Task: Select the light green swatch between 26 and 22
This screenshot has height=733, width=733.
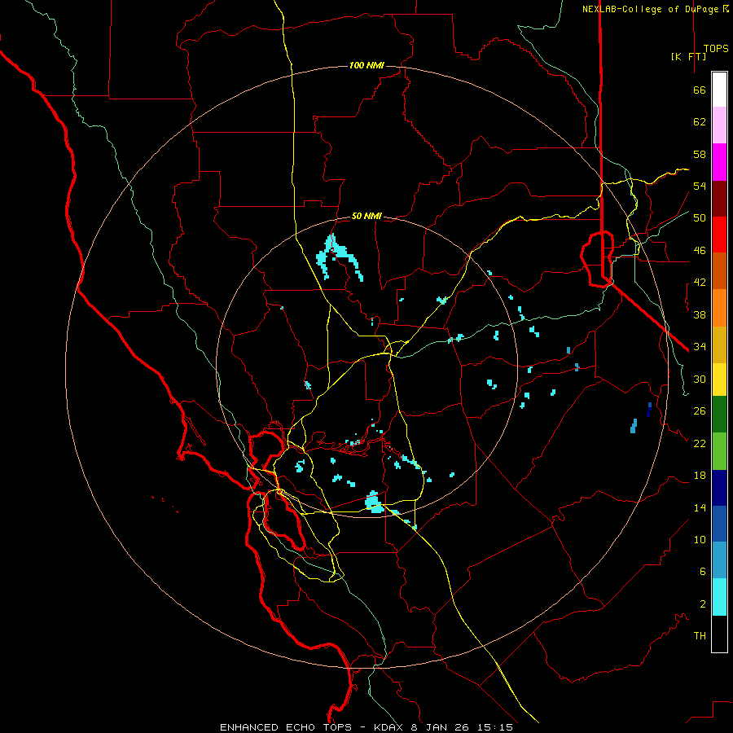Action: pos(719,451)
